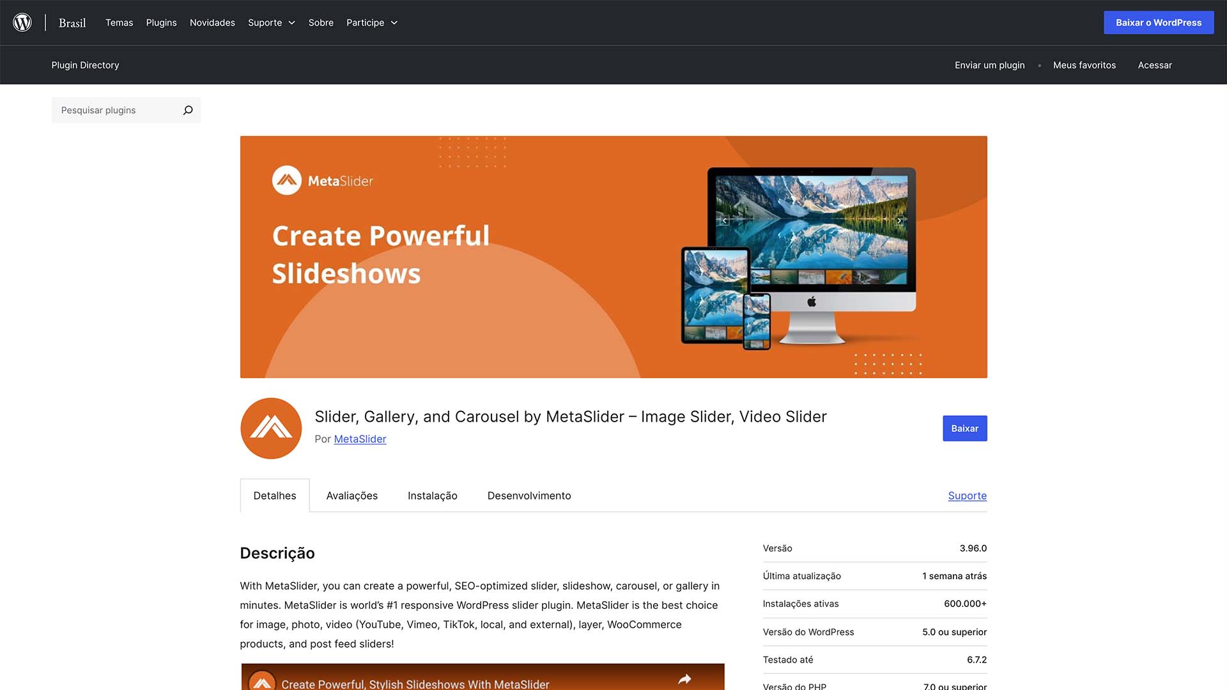This screenshot has width=1227, height=690.
Task: Click the MetaSlider channel icon on the video
Action: tap(262, 681)
